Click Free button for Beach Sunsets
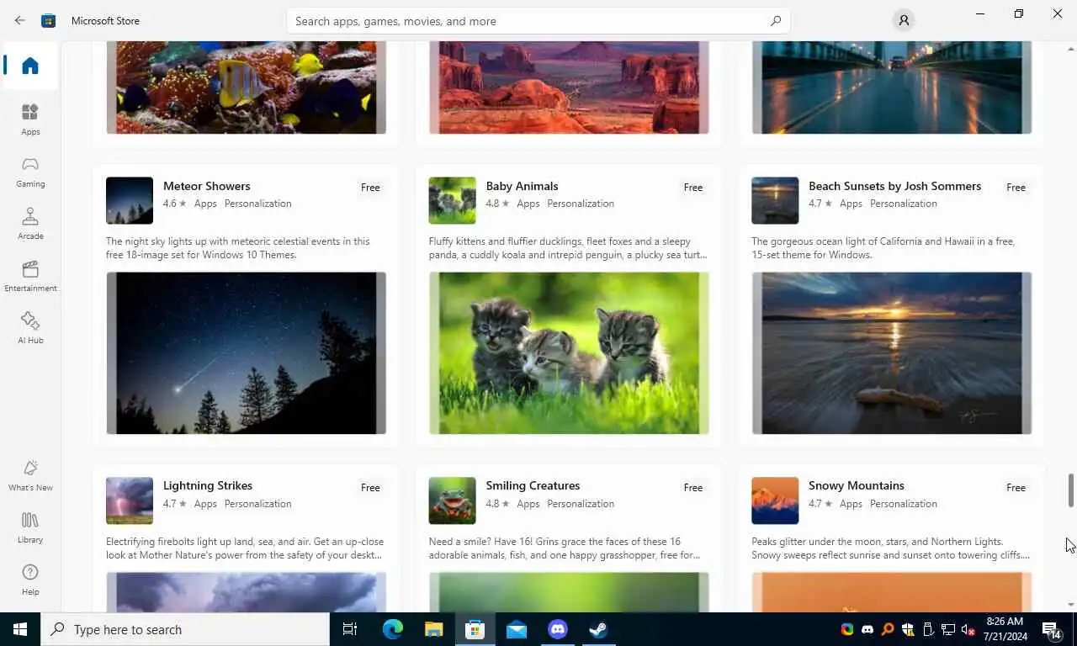Screen dimensions: 1077x646 [x=1016, y=188]
